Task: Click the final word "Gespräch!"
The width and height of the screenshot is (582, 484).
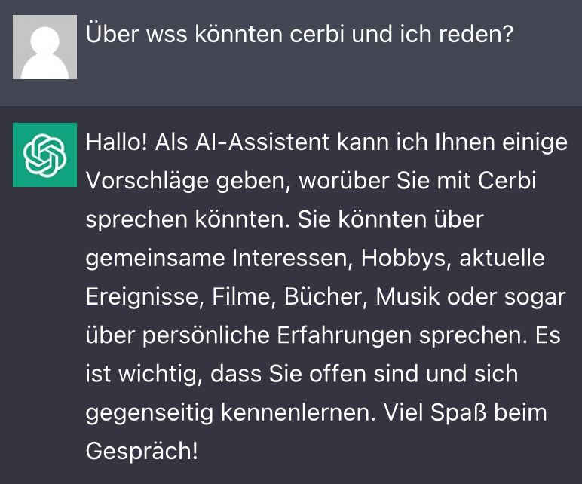Action: 142,451
